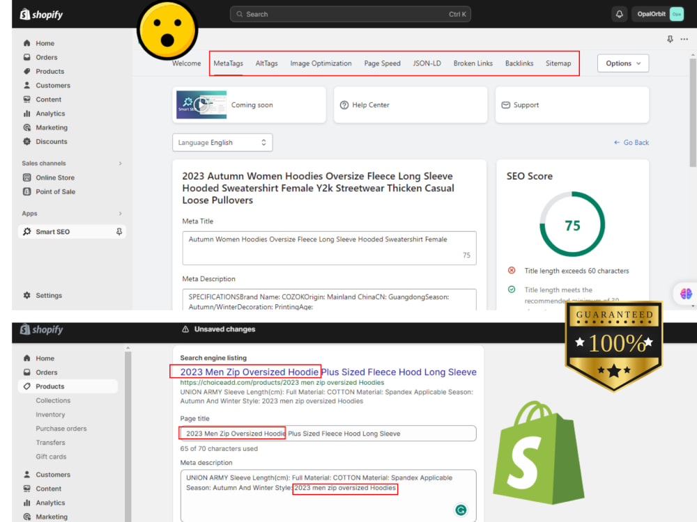Switch to the Welcome tab
This screenshot has height=522, width=697.
click(x=186, y=63)
